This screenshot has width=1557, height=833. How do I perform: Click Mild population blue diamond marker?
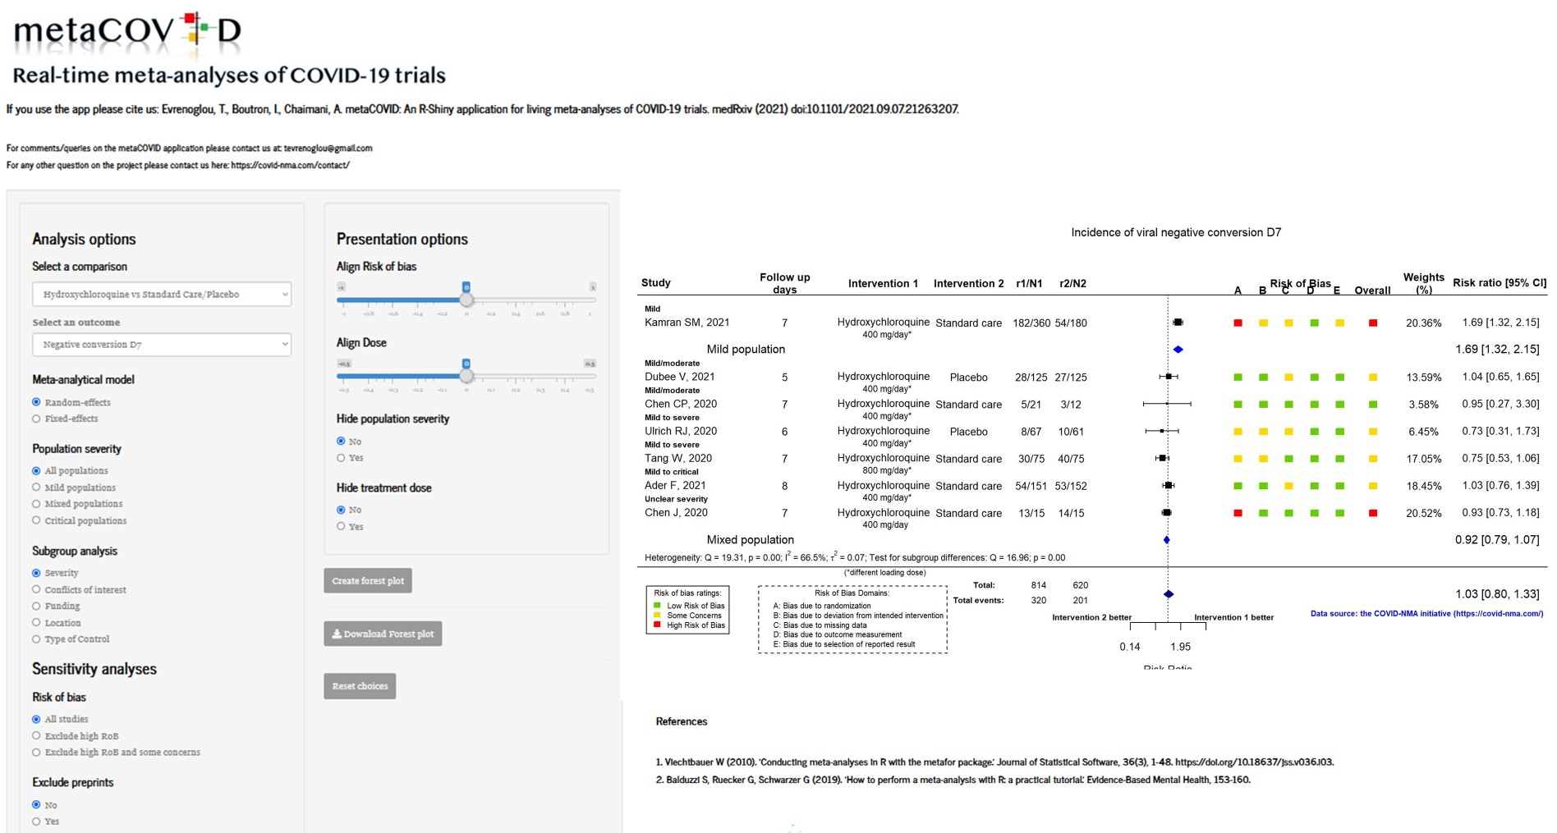pyautogui.click(x=1178, y=350)
